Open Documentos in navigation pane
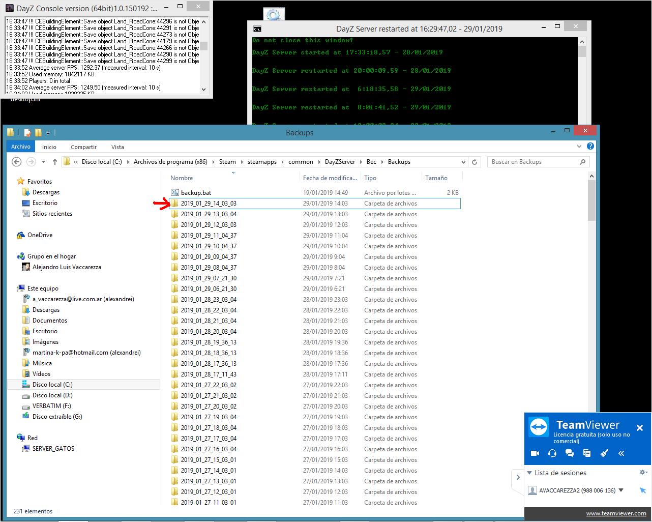Image resolution: width=652 pixels, height=522 pixels. (x=49, y=321)
